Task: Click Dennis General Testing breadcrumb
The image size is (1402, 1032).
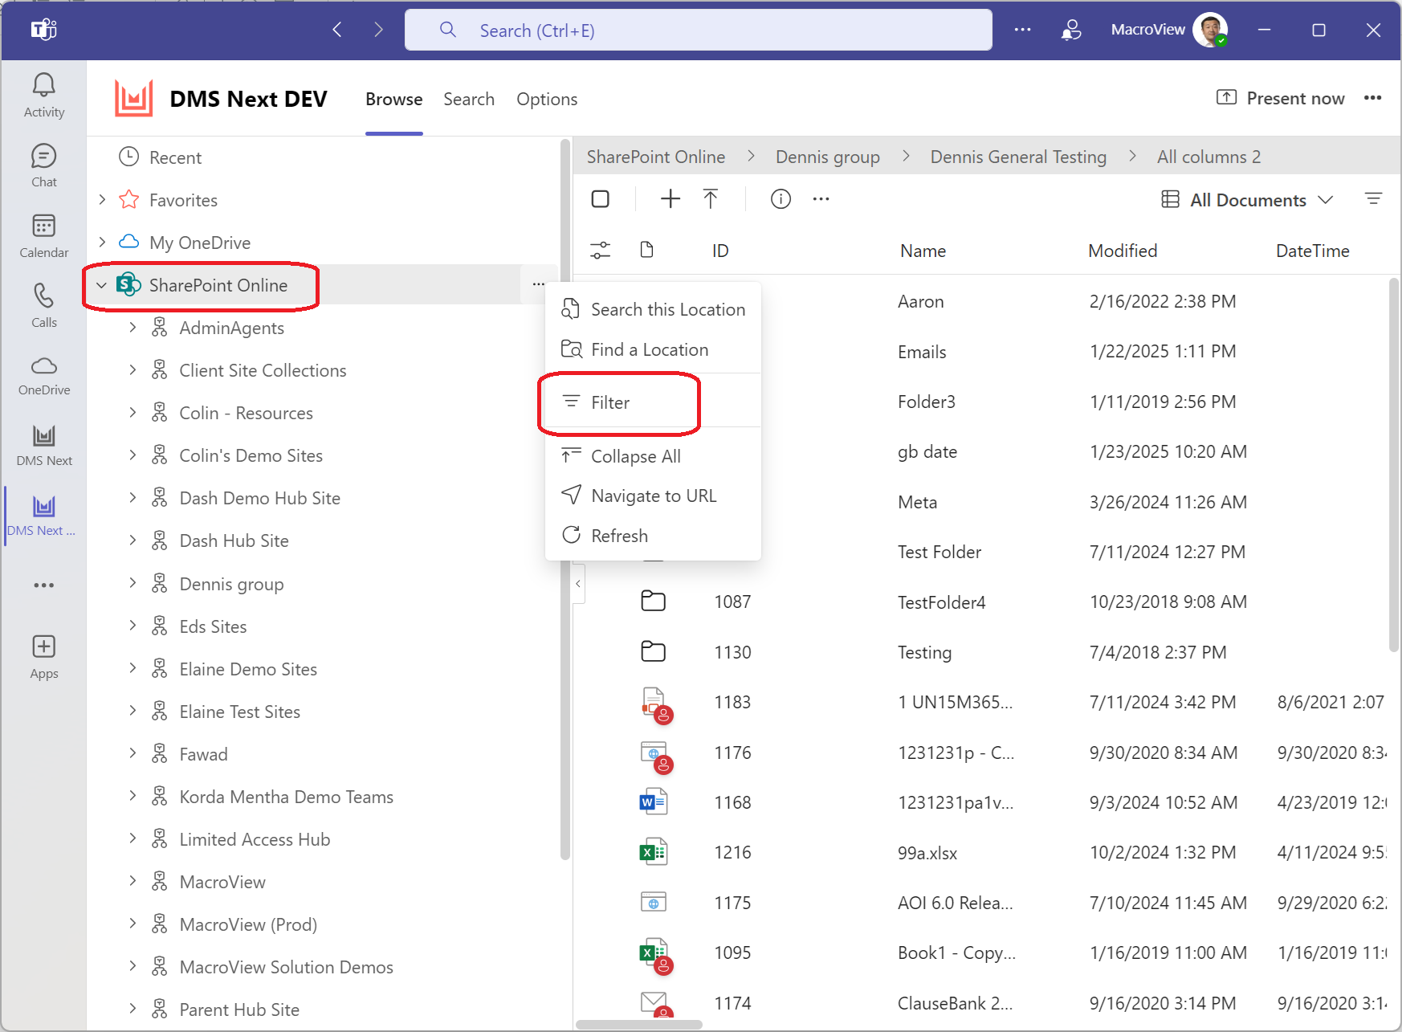Action: click(1018, 157)
